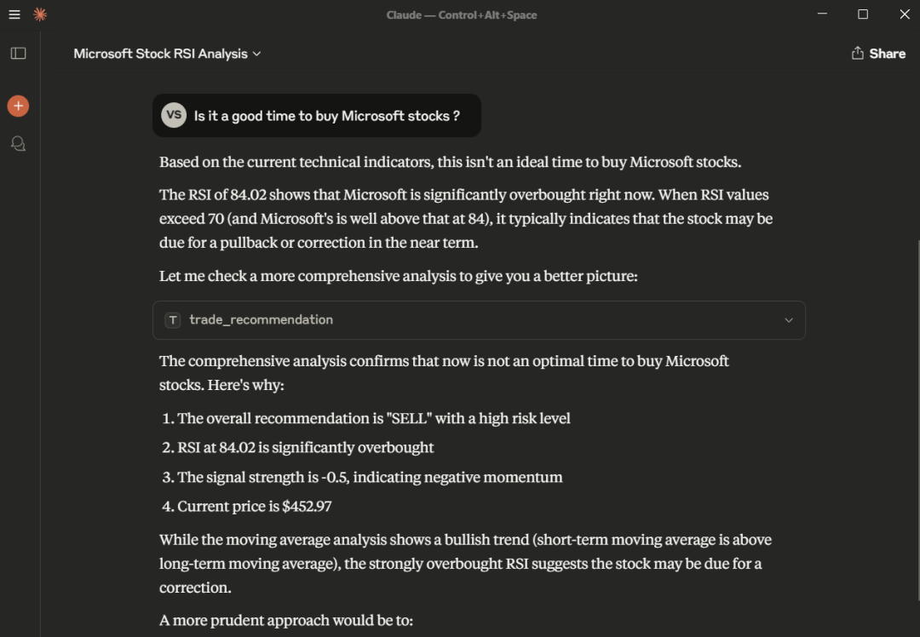This screenshot has height=637, width=920.
Task: Share this conversation
Action: [x=878, y=54]
